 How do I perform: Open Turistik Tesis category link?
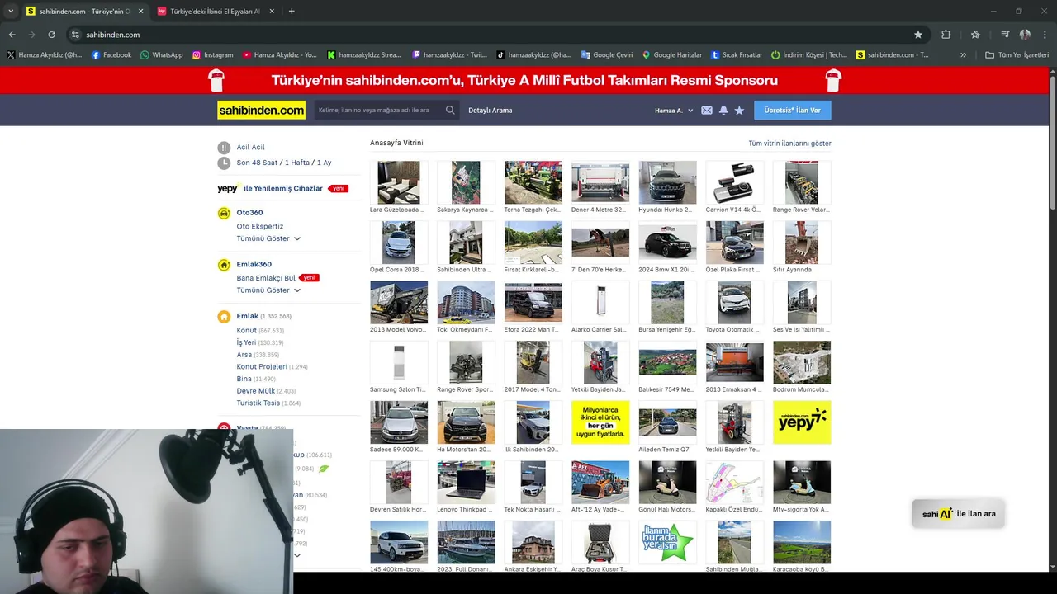coord(258,403)
